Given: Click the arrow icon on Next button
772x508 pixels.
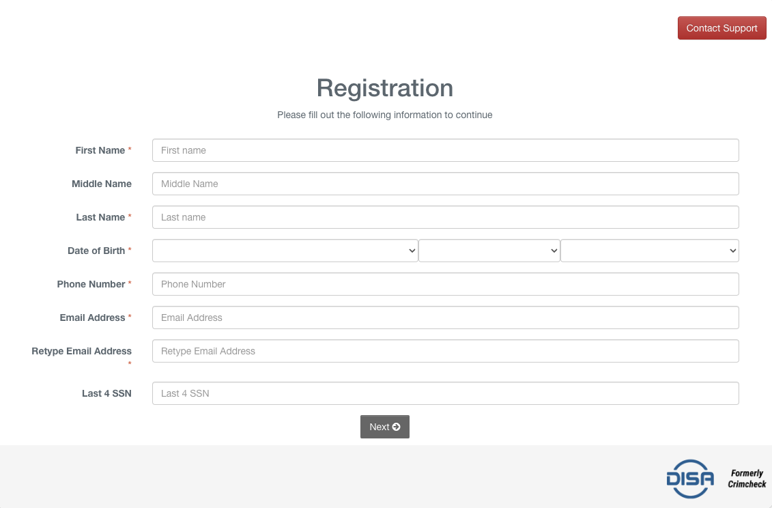Looking at the screenshot, I should [x=397, y=427].
